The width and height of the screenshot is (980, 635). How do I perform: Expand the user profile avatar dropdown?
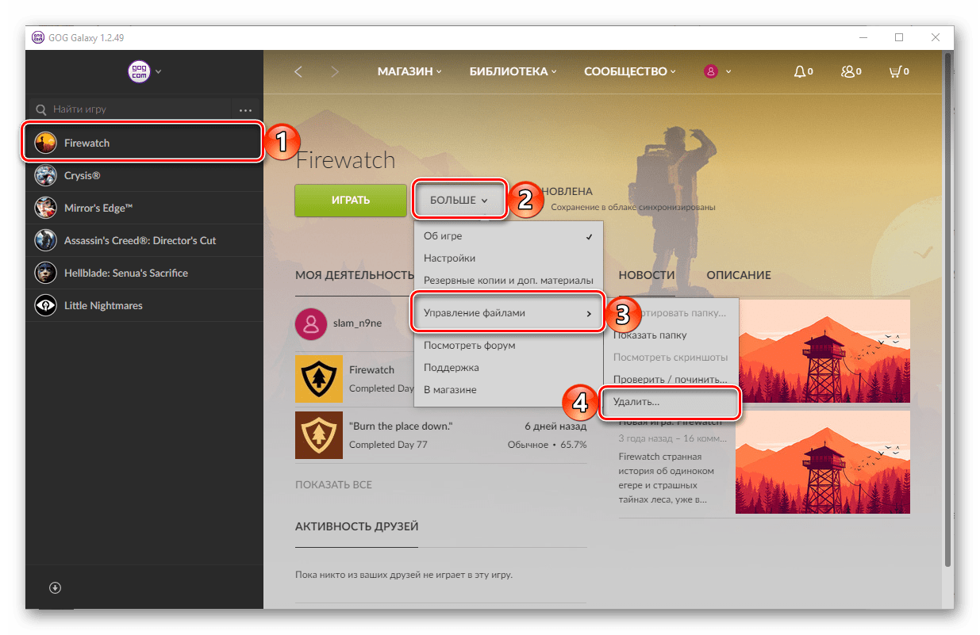pos(717,71)
